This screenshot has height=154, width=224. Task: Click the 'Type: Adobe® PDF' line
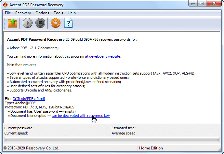point(20,103)
